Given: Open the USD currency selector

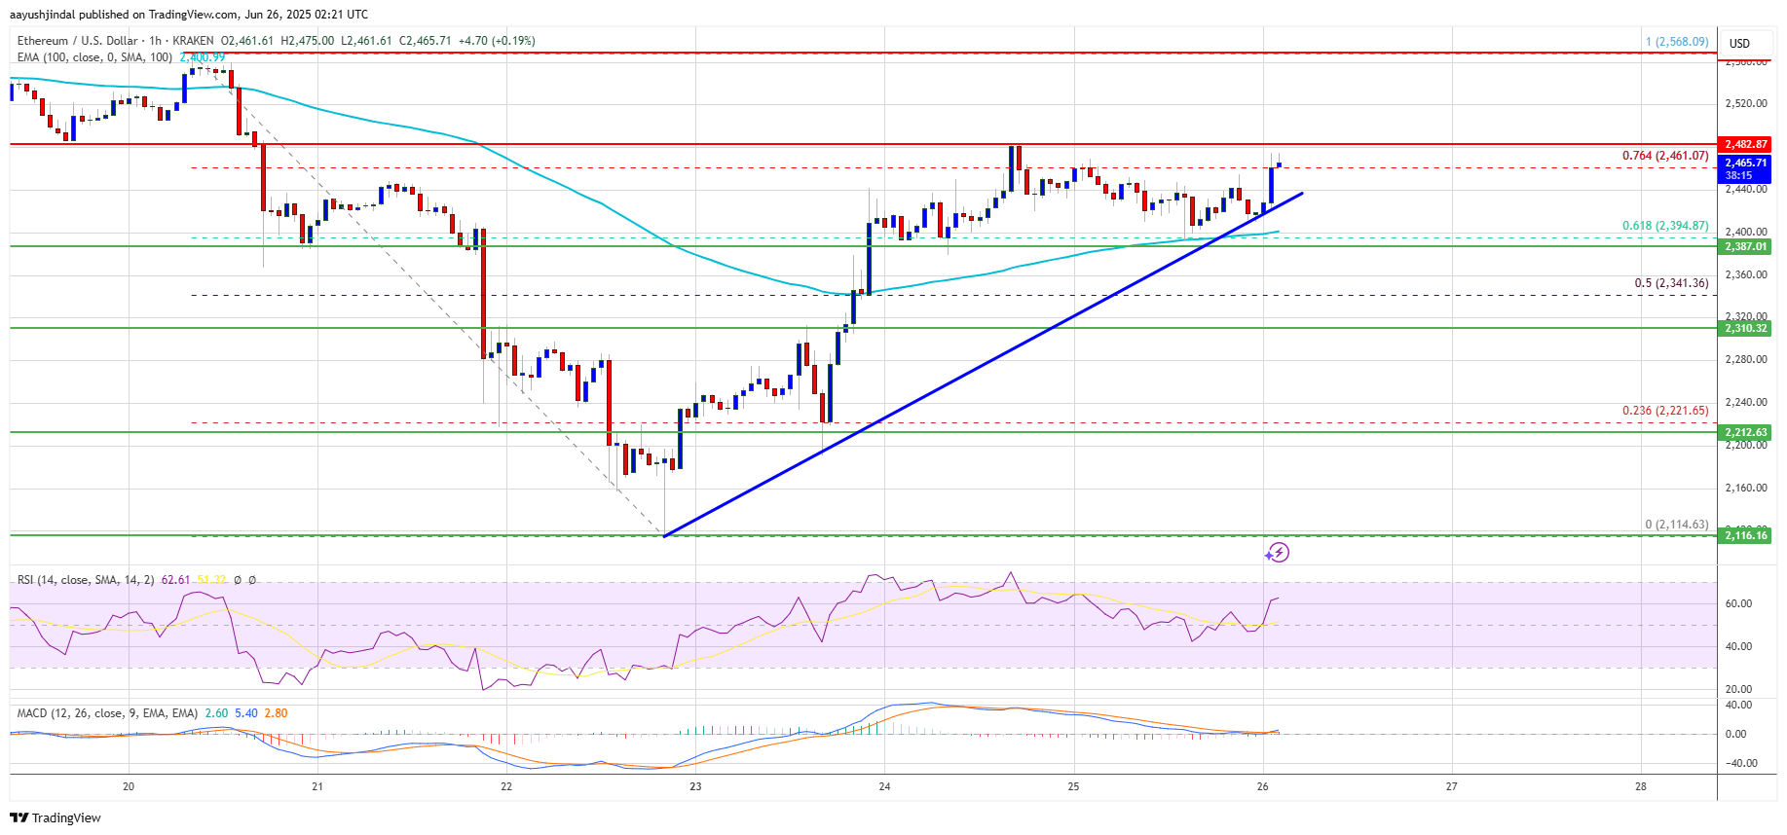Looking at the screenshot, I should [x=1739, y=43].
